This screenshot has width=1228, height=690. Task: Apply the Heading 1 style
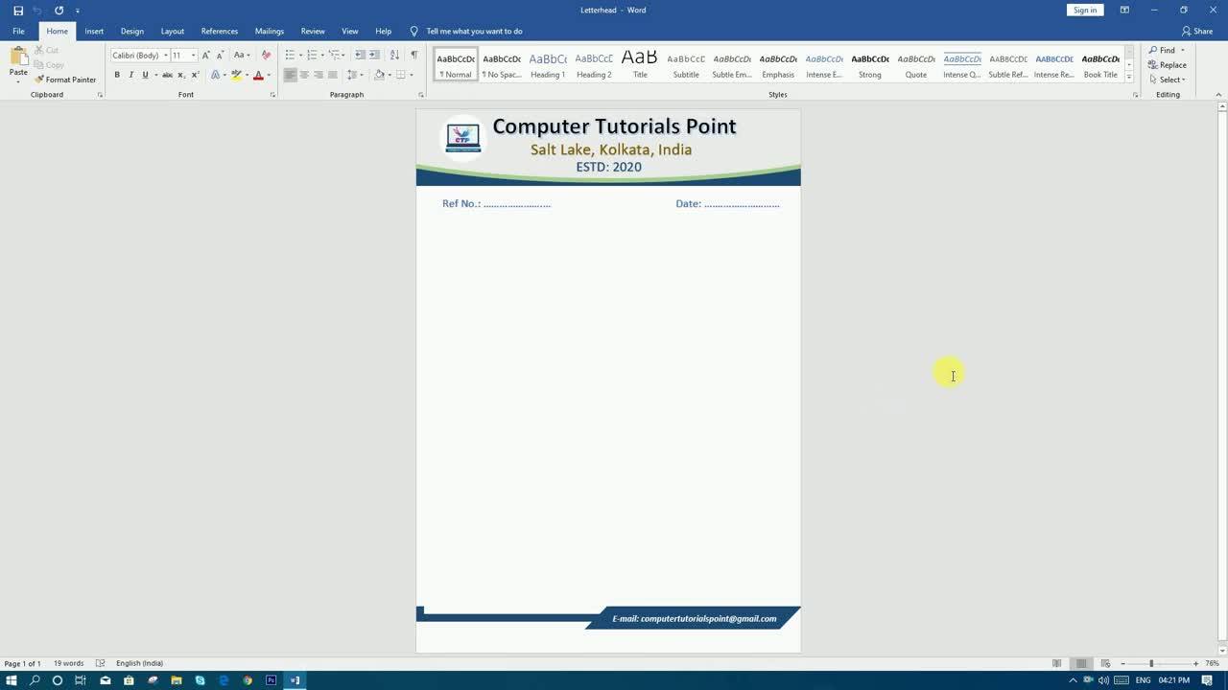tap(548, 64)
